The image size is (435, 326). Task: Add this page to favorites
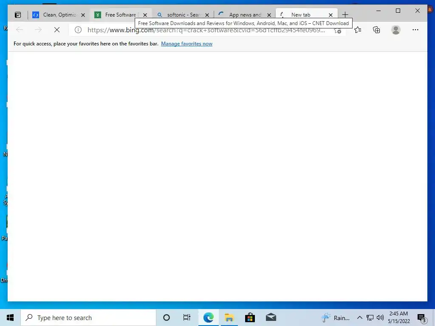click(337, 30)
